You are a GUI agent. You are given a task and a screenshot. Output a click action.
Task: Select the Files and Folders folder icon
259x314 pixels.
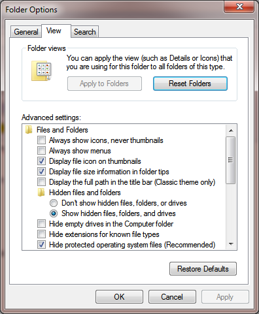click(x=29, y=130)
